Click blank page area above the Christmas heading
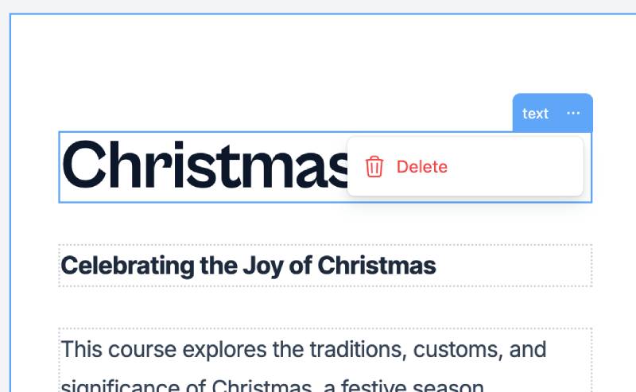The width and height of the screenshot is (636, 392). (x=238, y=72)
